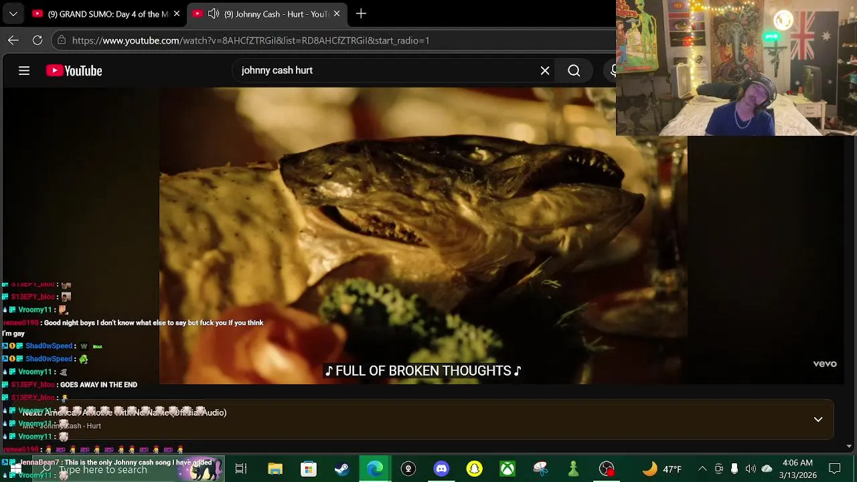The image size is (857, 482).
Task: Open Discord from the taskbar
Action: point(441,469)
